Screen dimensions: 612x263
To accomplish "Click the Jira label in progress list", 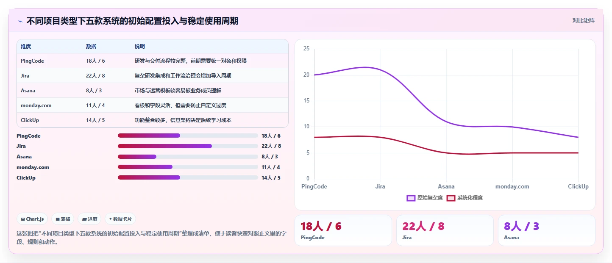I will point(21,146).
